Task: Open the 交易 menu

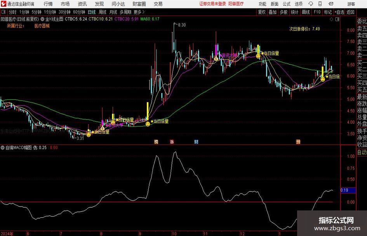Action: pos(158,4)
